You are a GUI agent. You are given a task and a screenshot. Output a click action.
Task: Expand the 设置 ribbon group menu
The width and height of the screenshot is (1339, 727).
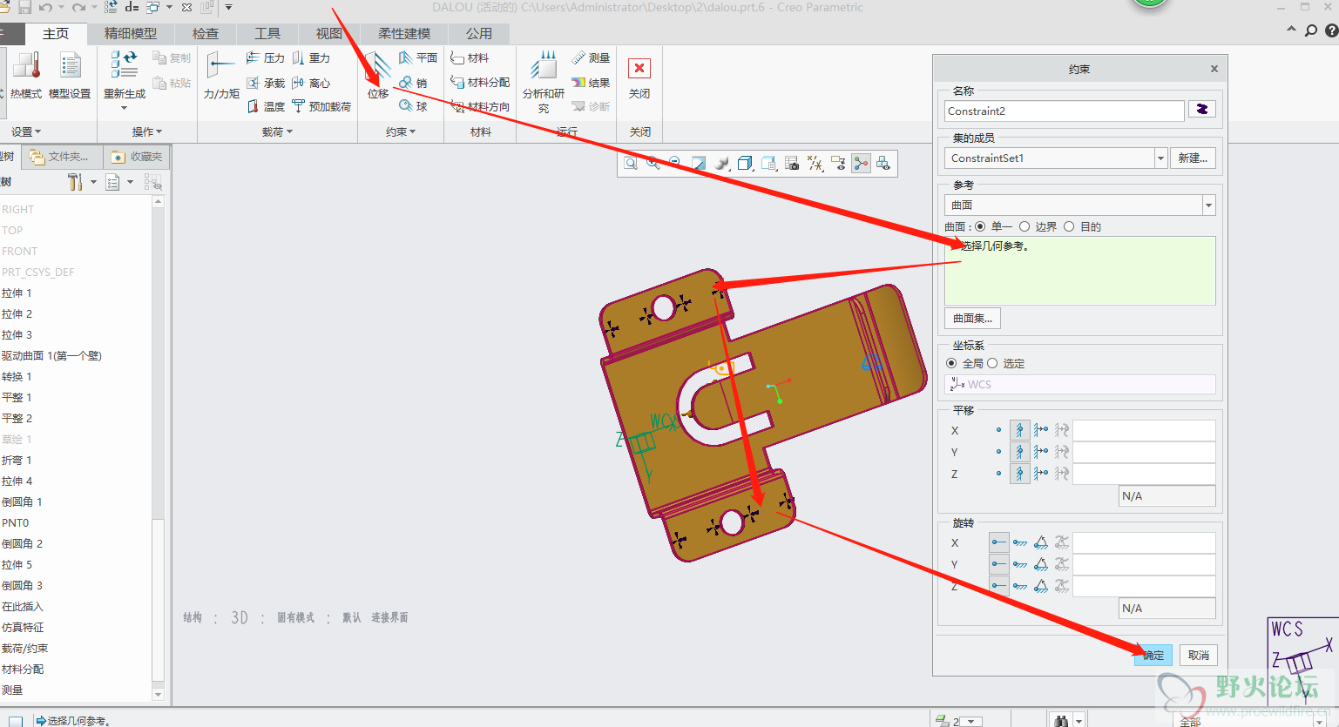click(x=26, y=131)
